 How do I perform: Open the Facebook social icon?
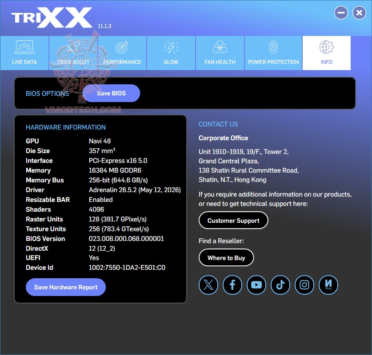pos(232,284)
